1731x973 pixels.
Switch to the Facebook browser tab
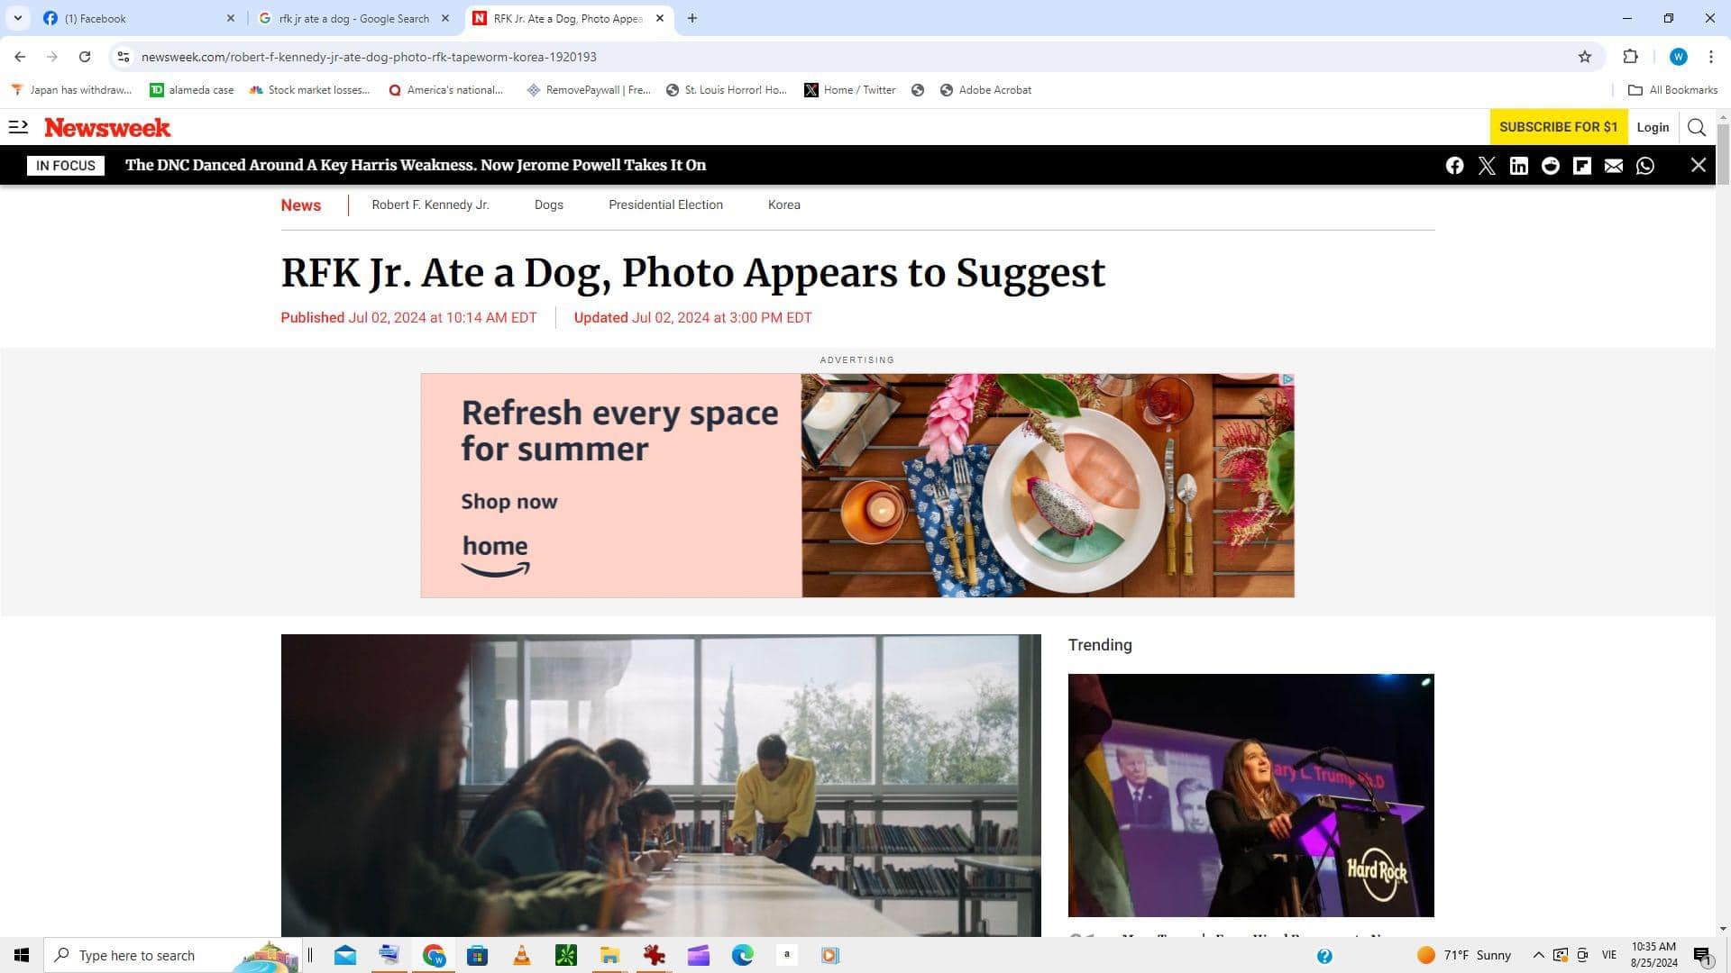(x=135, y=18)
